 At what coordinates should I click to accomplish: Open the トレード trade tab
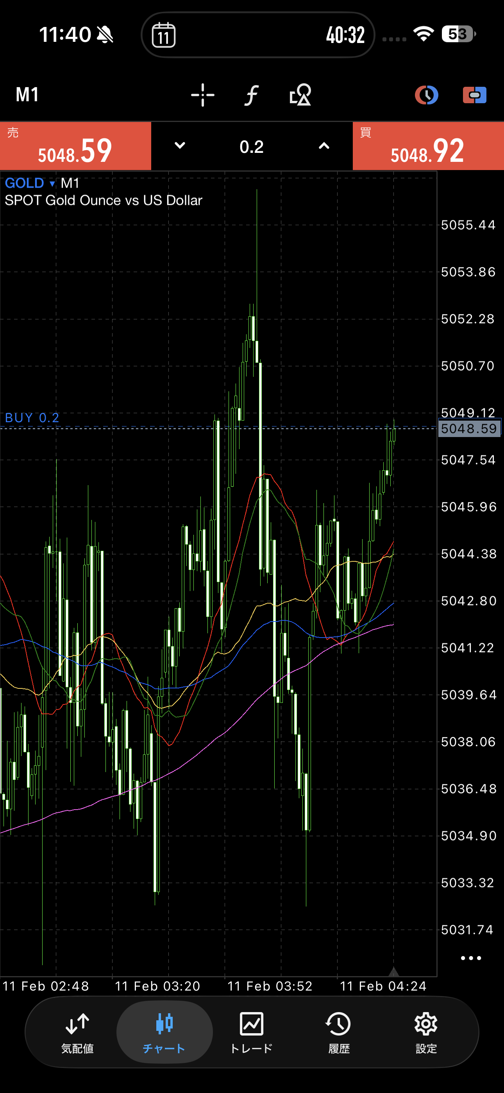pyautogui.click(x=252, y=1032)
